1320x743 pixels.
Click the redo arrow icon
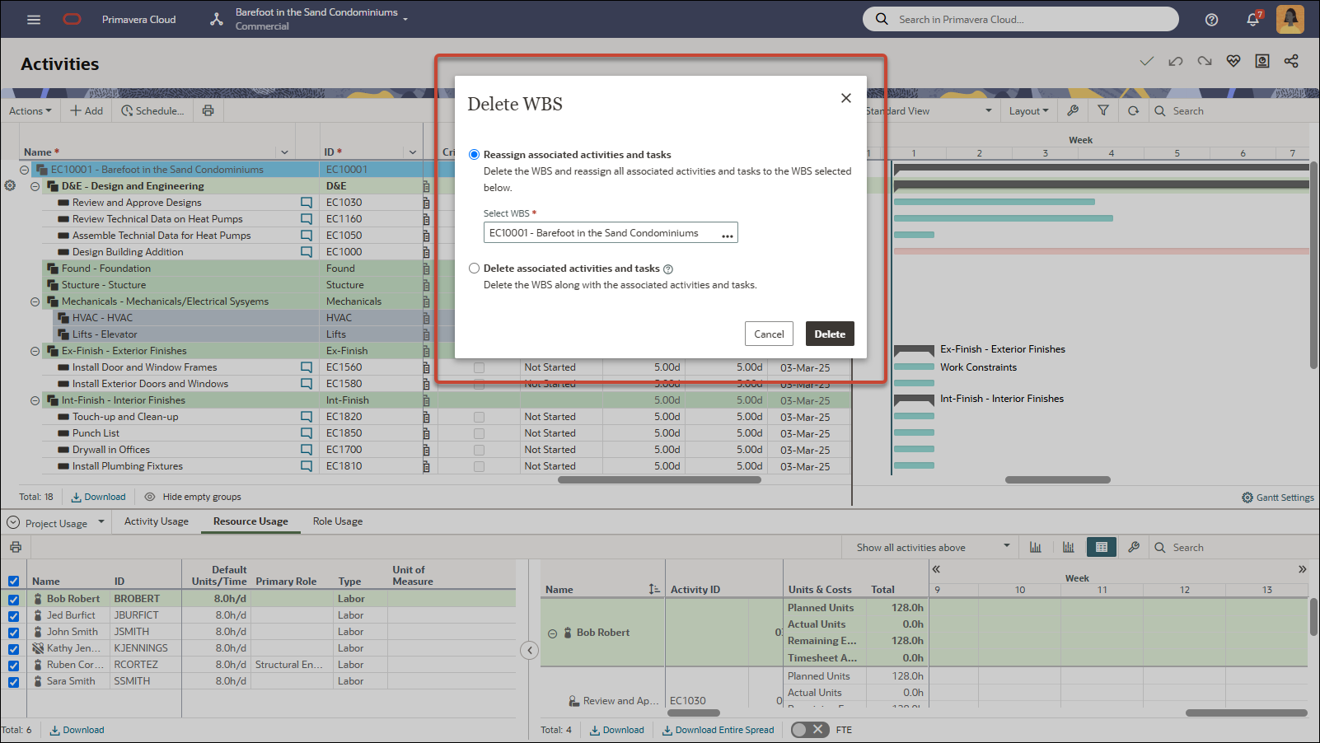[1205, 61]
